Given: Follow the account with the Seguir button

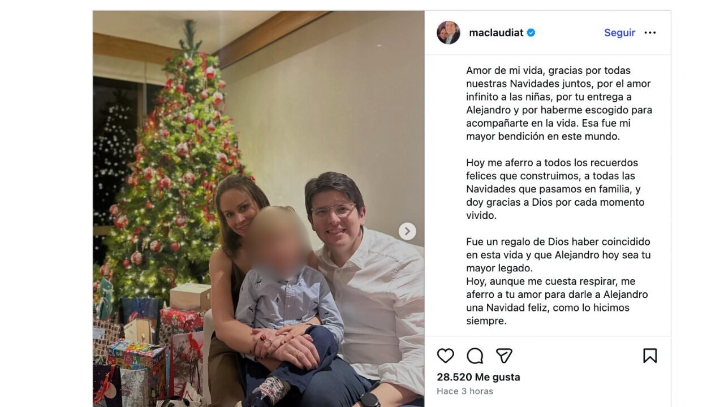Looking at the screenshot, I should (x=619, y=33).
